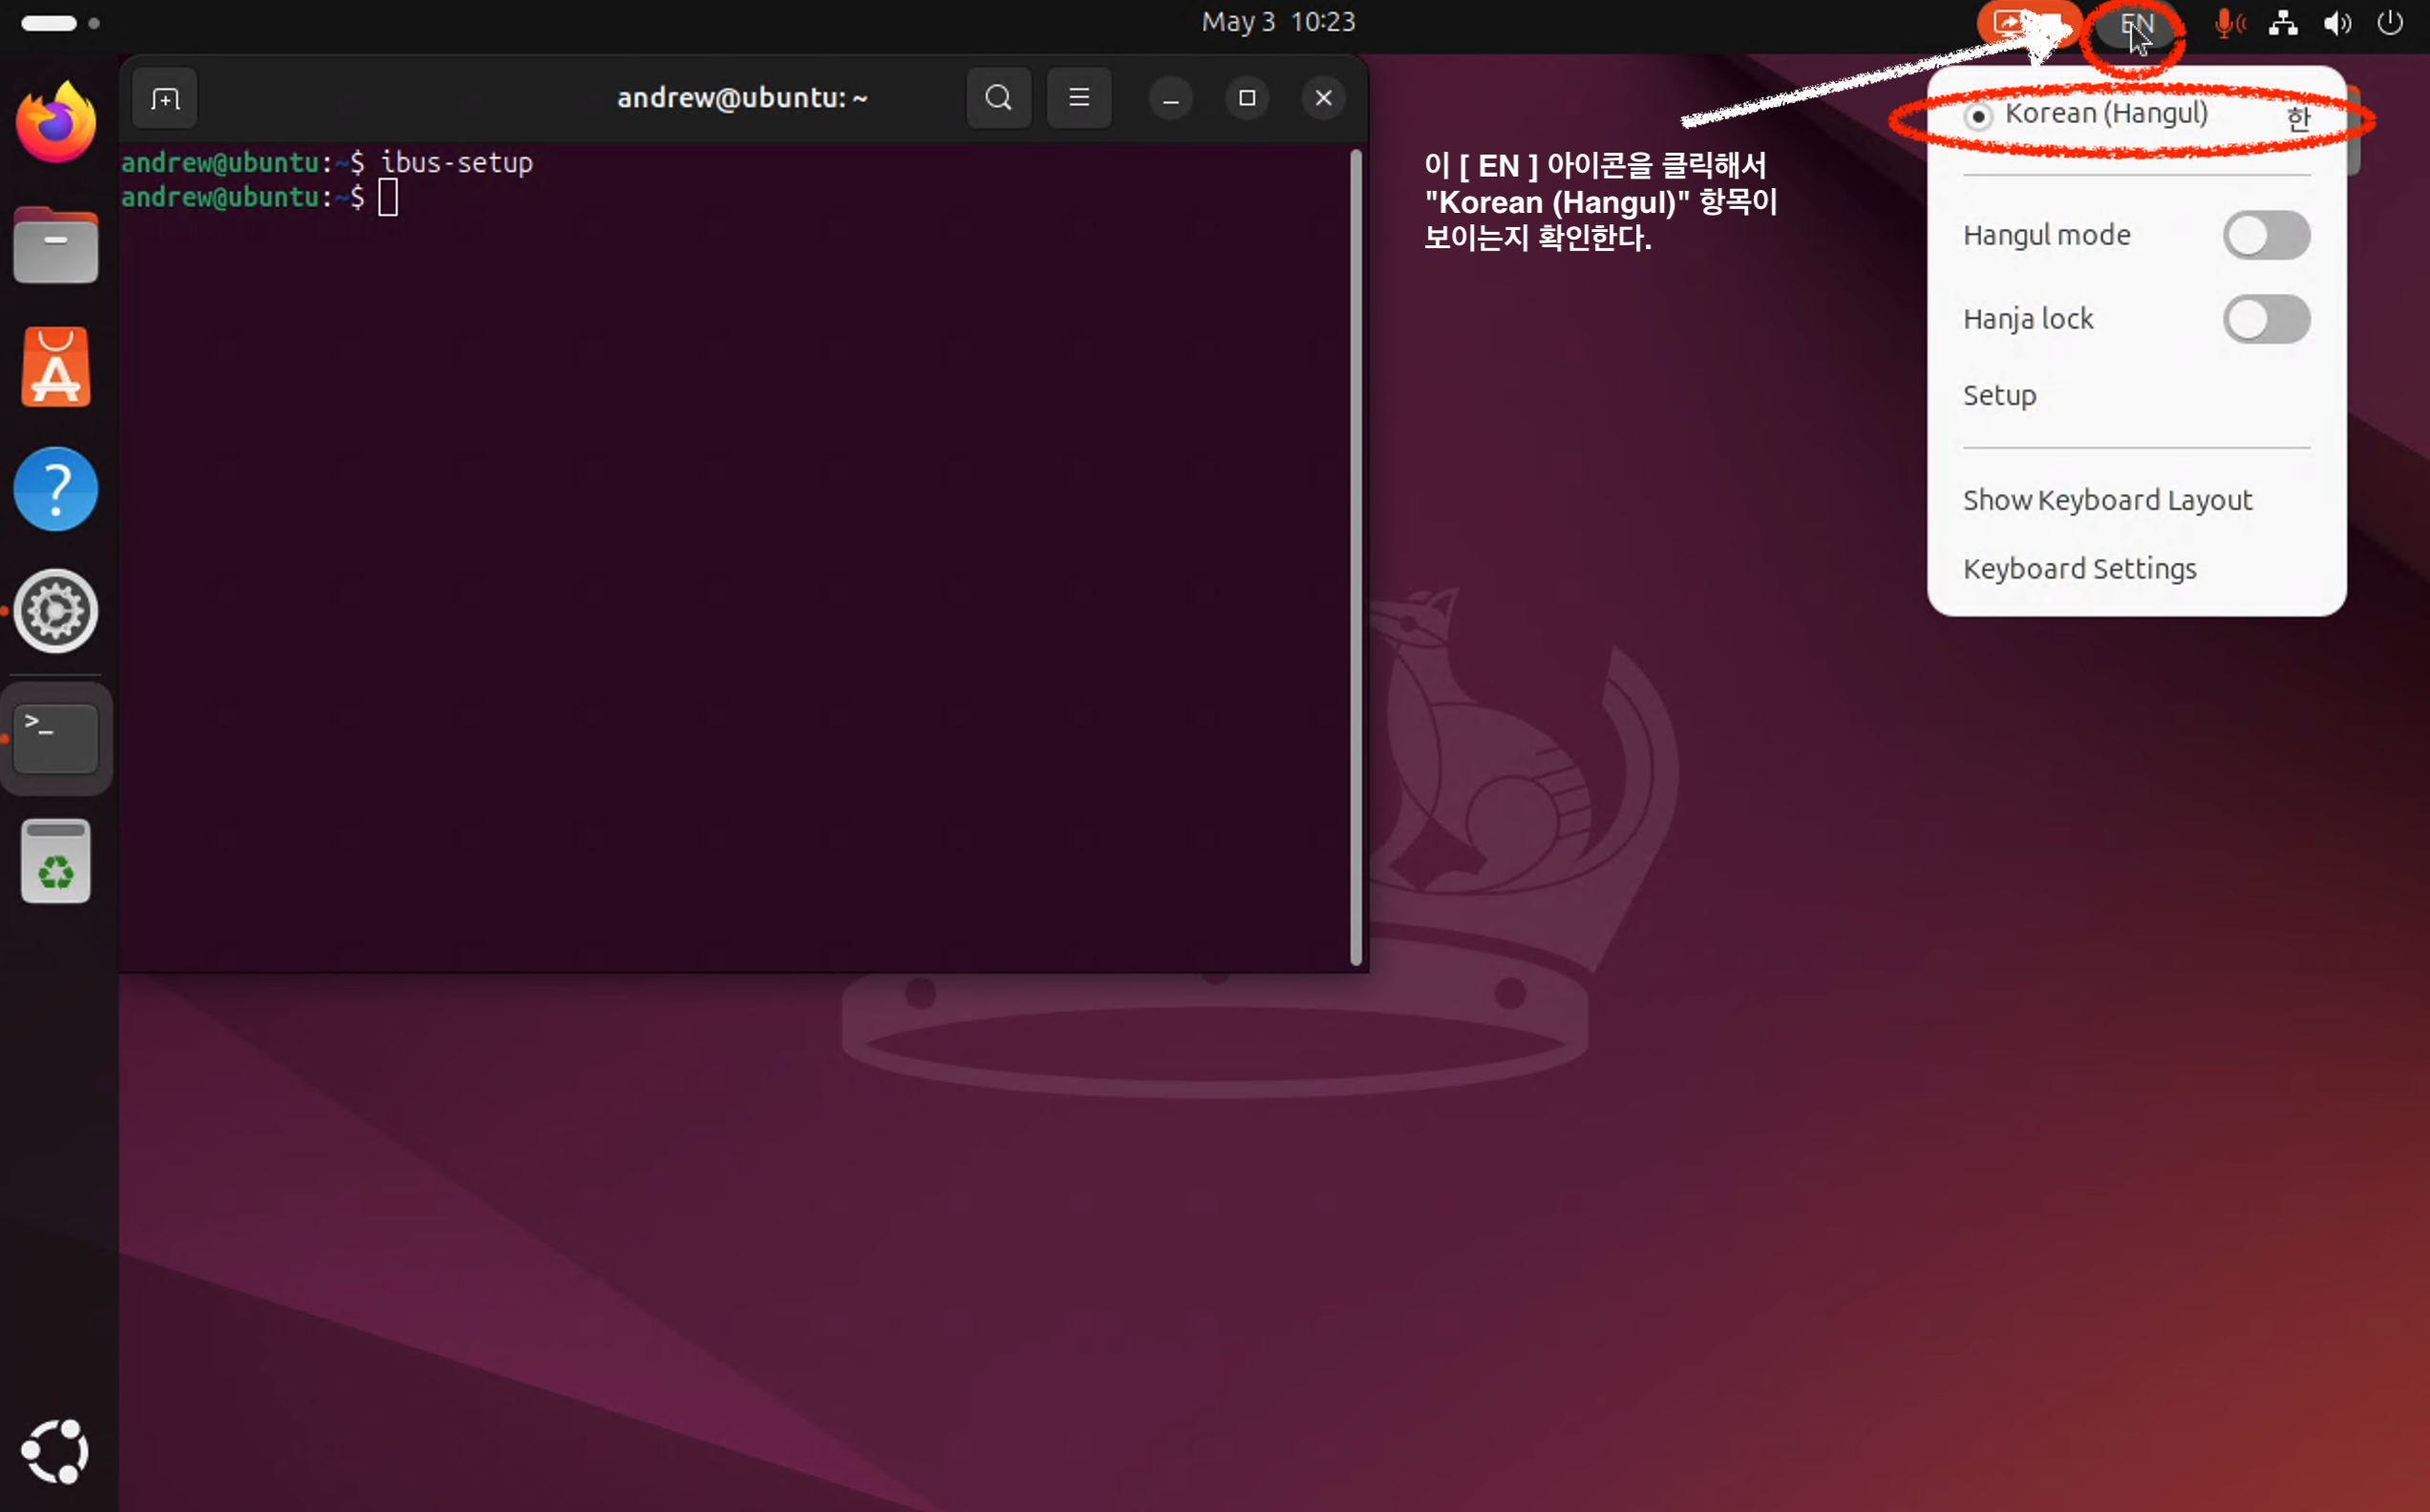This screenshot has width=2430, height=1512.
Task: Open Keyboard Settings
Action: tap(2078, 569)
